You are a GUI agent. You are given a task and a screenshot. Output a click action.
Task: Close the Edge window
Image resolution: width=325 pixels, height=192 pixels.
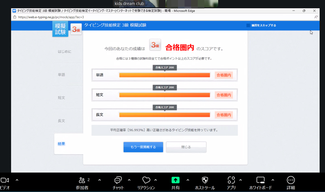tap(314, 11)
